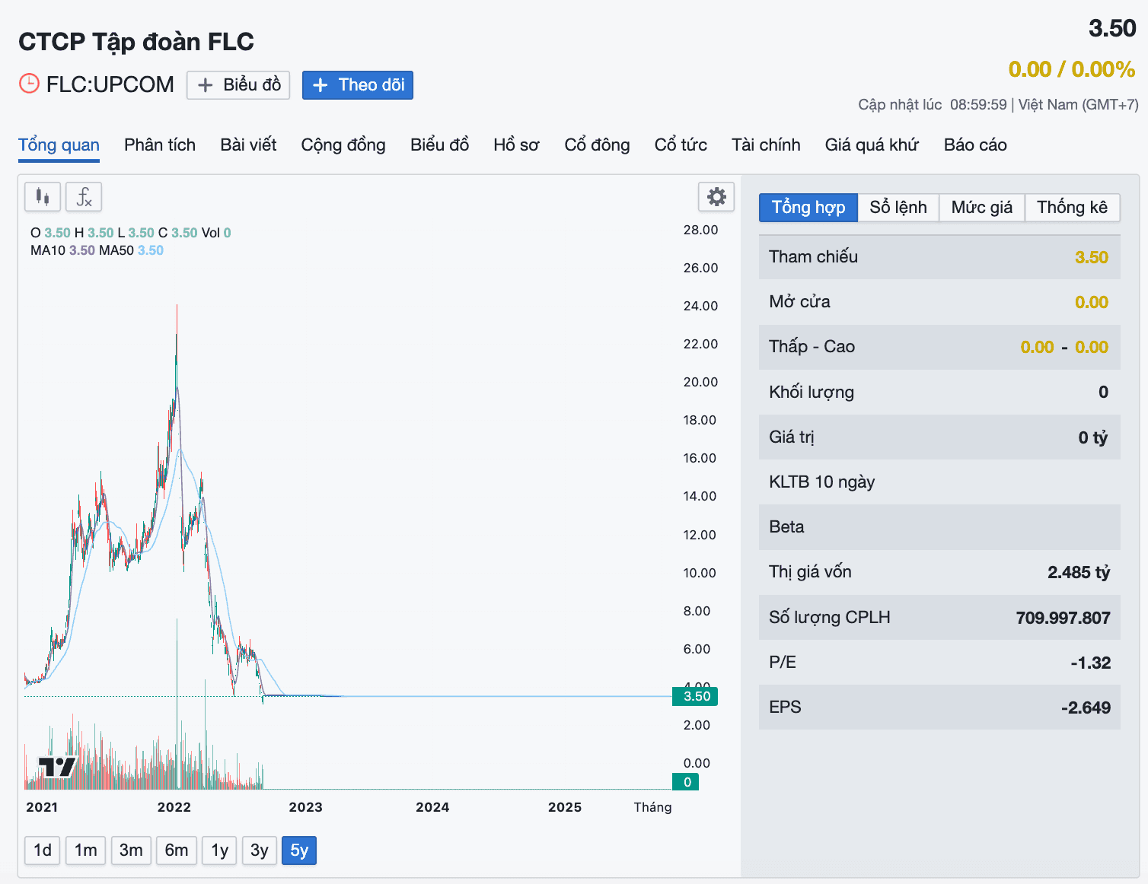The image size is (1148, 884).
Task: Switch to the 3y chart range
Action: click(260, 850)
